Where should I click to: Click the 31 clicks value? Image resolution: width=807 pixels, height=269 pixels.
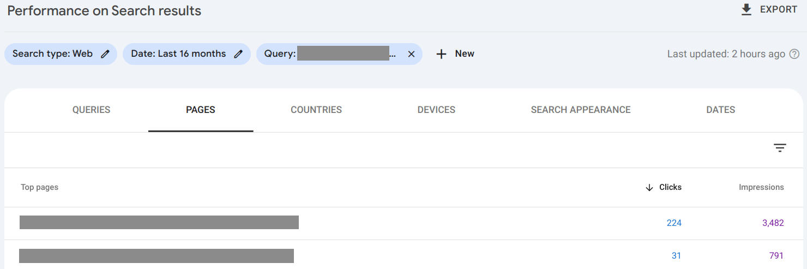(677, 255)
